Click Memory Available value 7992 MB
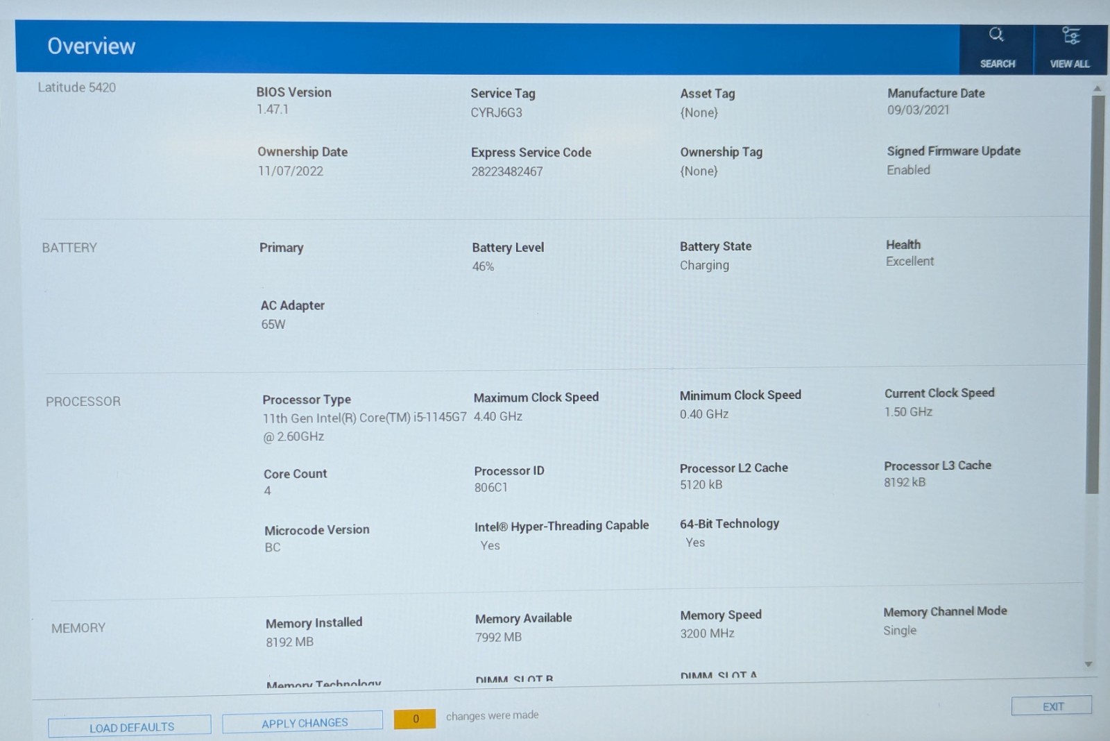This screenshot has height=741, width=1110. click(498, 637)
